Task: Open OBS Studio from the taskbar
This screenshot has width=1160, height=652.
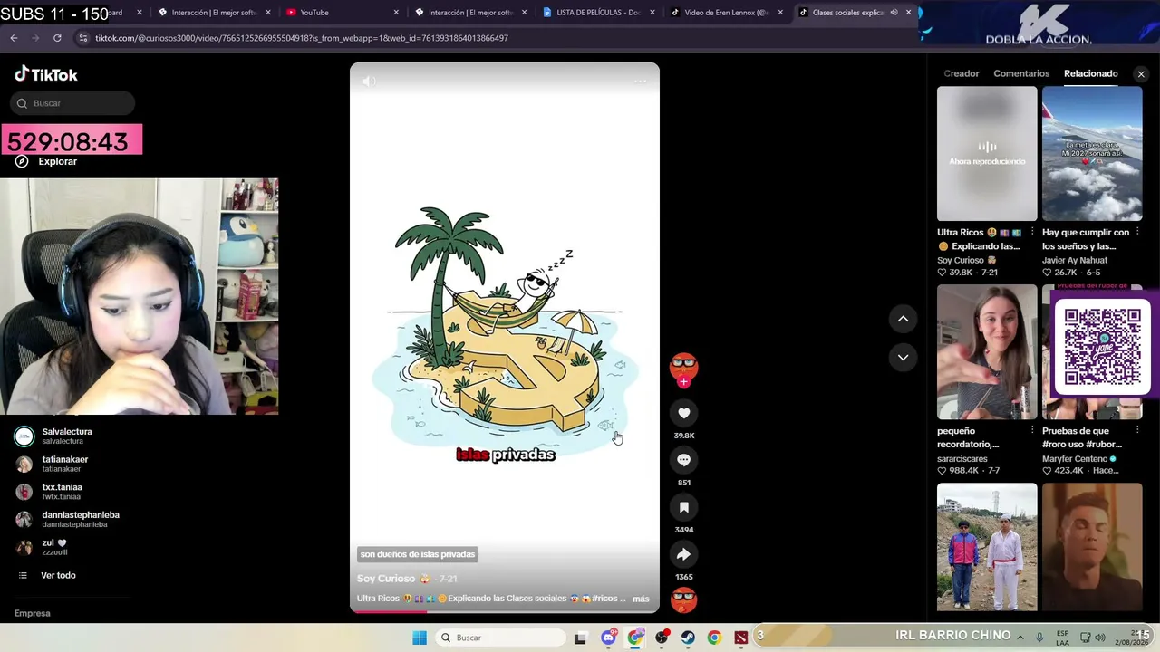Action: 662,638
